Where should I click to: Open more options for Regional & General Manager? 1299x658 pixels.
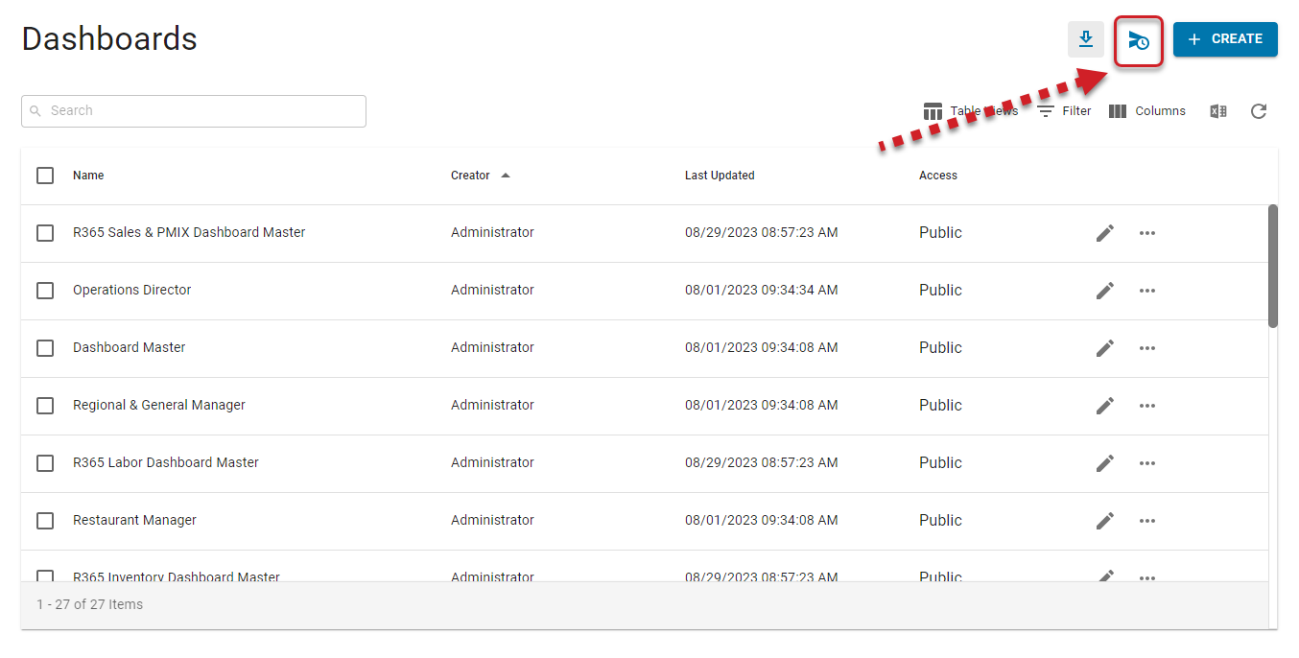tap(1147, 406)
